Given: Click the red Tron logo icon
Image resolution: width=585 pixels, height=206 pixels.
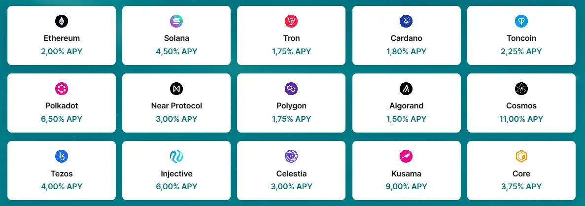Looking at the screenshot, I should (x=291, y=21).
